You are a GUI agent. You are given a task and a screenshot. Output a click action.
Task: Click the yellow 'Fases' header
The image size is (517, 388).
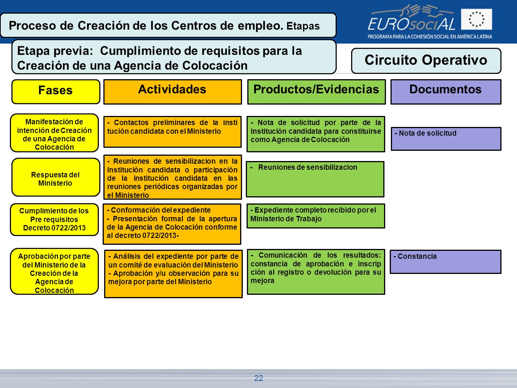click(x=56, y=92)
